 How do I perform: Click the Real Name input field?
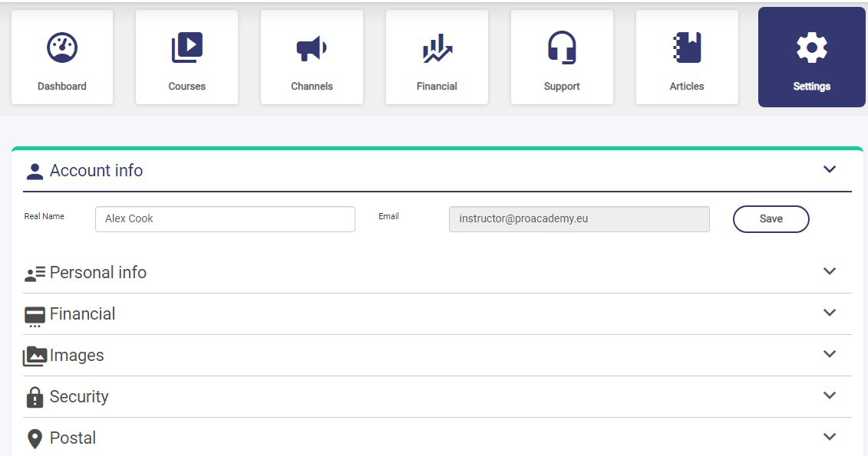point(225,219)
